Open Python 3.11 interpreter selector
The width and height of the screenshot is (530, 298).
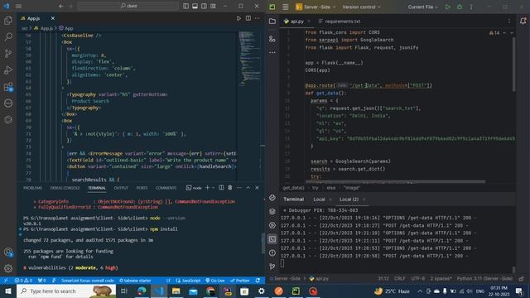(x=484, y=278)
